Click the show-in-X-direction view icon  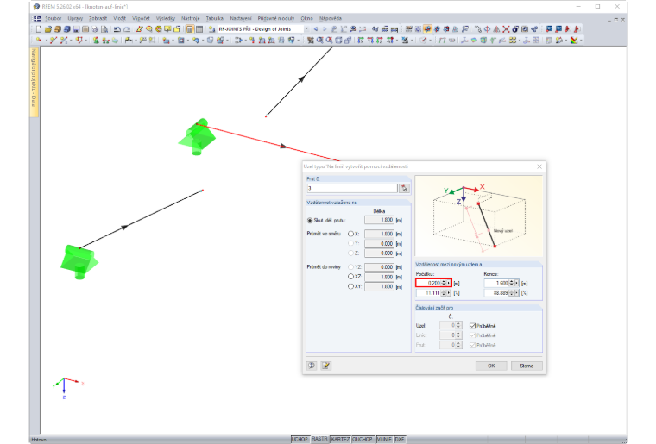coord(361,41)
